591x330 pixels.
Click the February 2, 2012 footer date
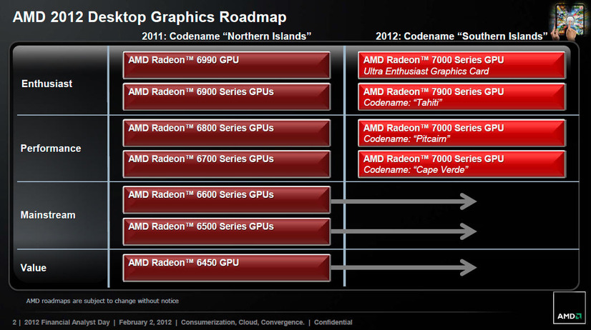145,322
